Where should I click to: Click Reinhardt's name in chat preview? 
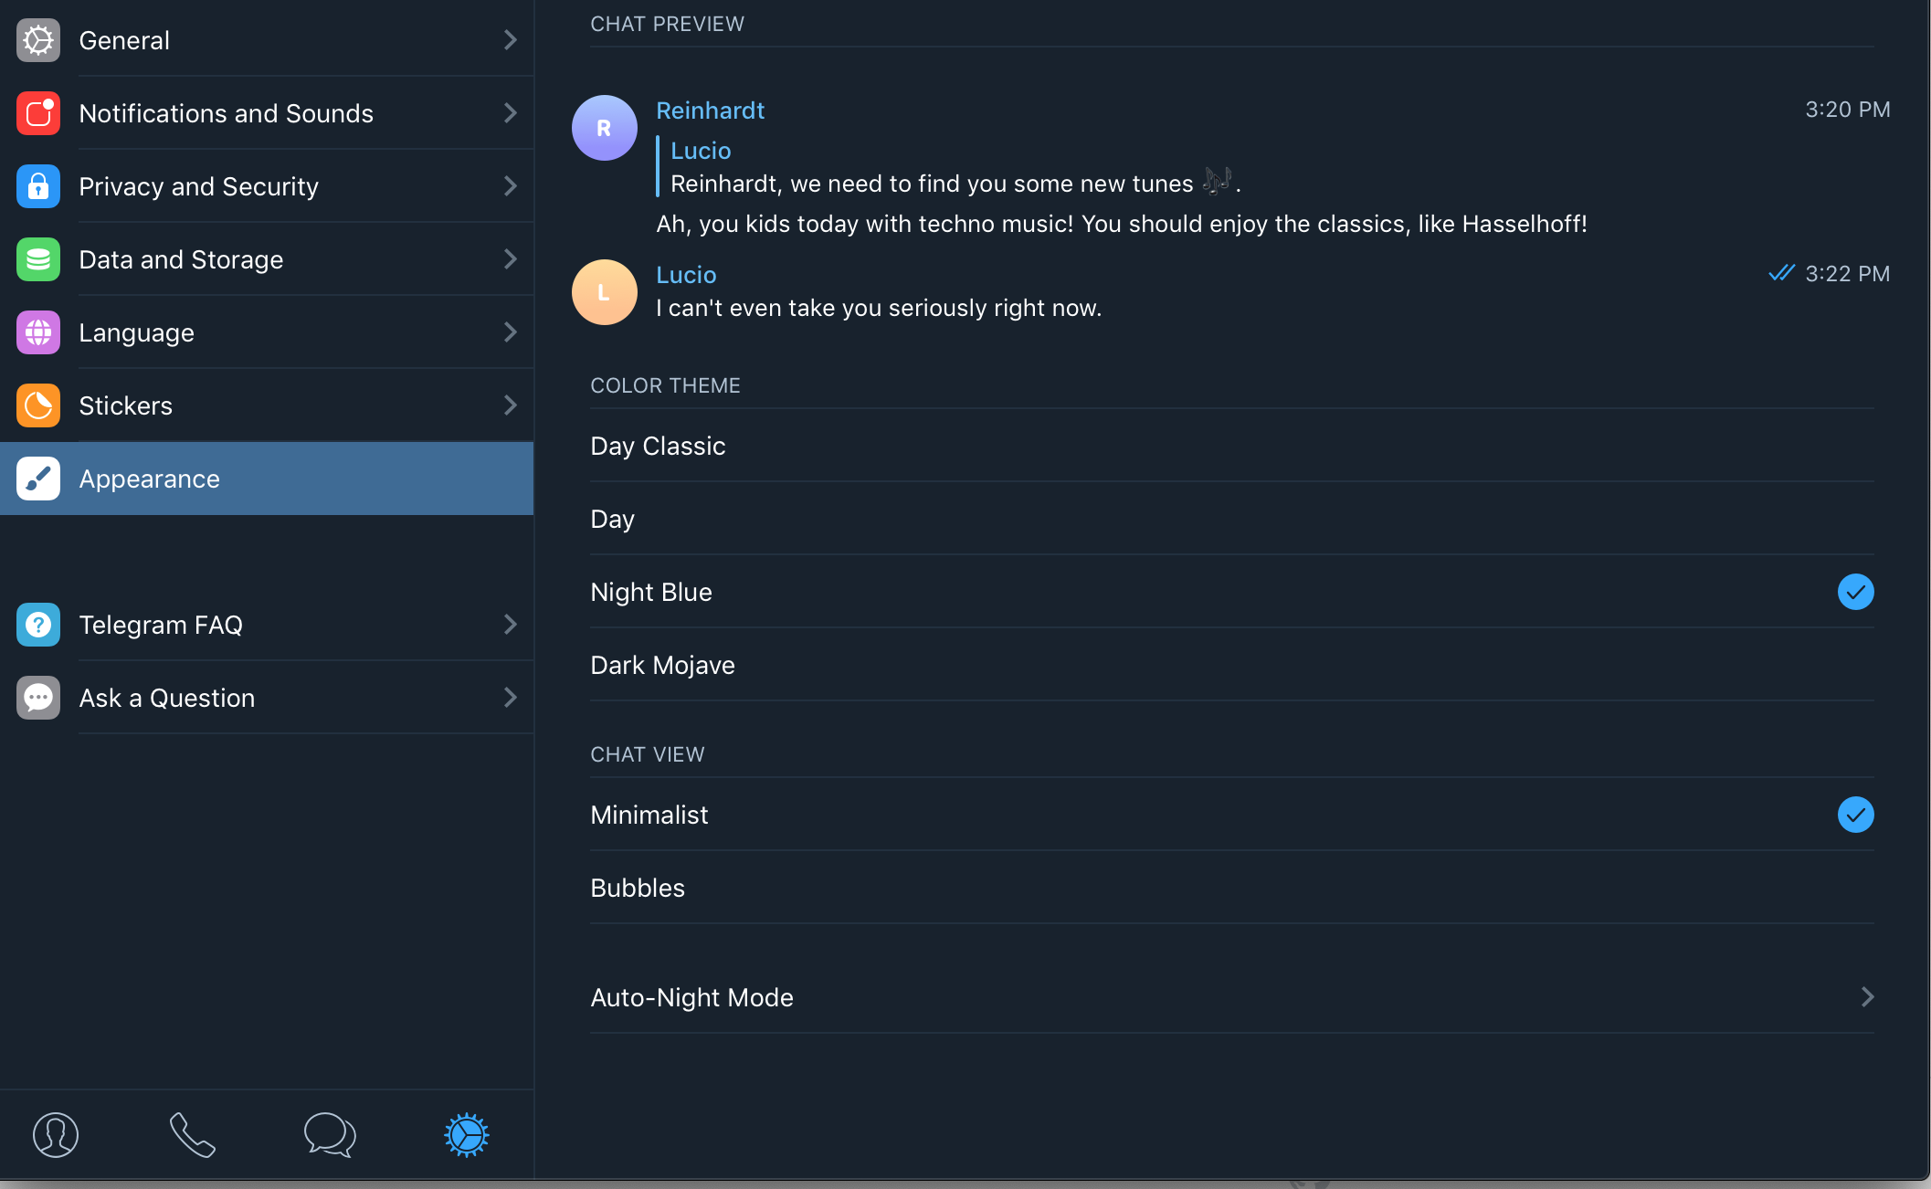pyautogui.click(x=710, y=110)
